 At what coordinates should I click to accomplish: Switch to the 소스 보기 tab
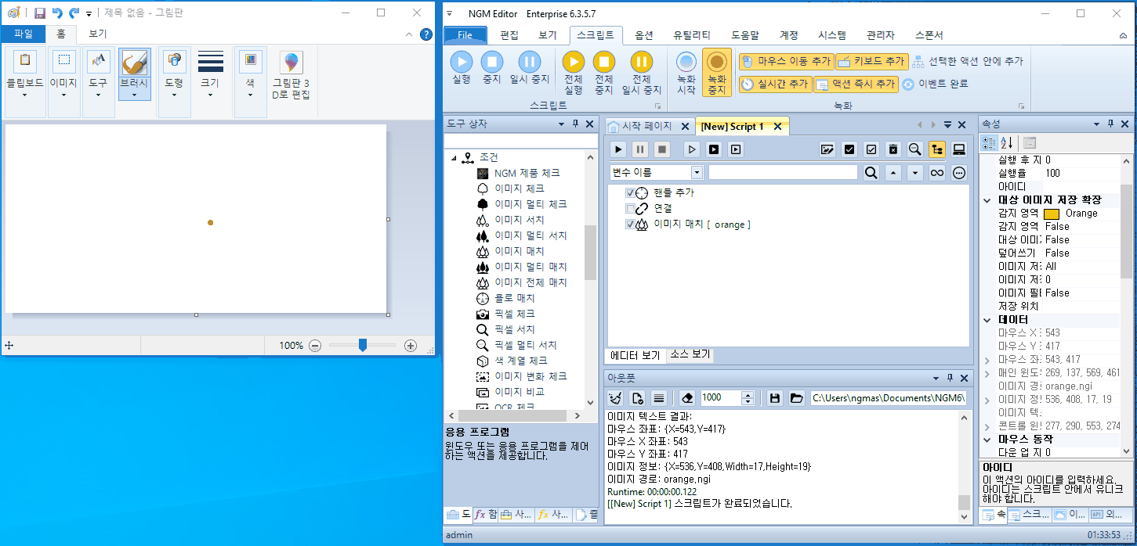(690, 354)
